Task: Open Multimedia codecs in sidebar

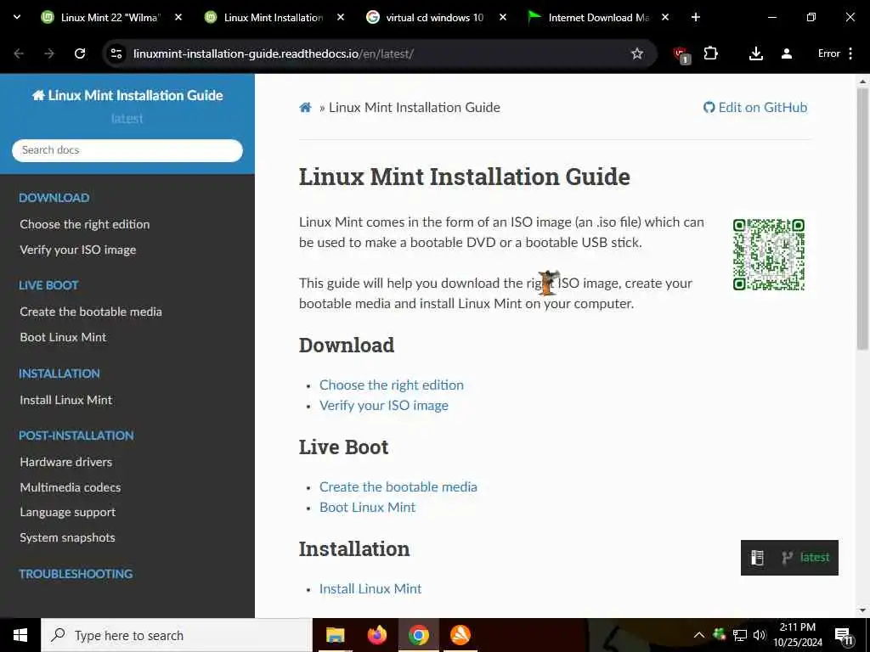Action: (x=71, y=487)
